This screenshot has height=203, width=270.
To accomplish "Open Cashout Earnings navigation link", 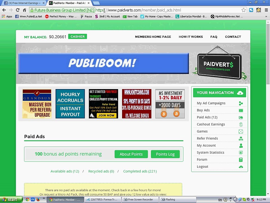I will coord(211,124).
